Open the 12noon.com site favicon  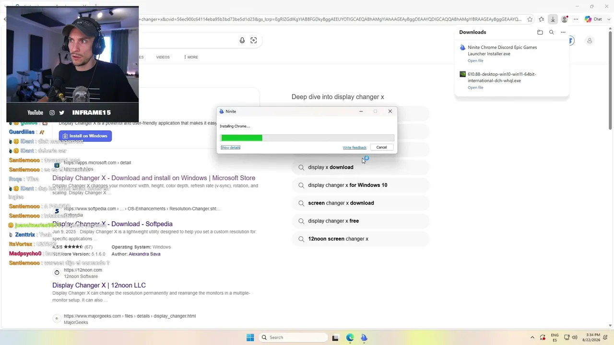(x=57, y=273)
